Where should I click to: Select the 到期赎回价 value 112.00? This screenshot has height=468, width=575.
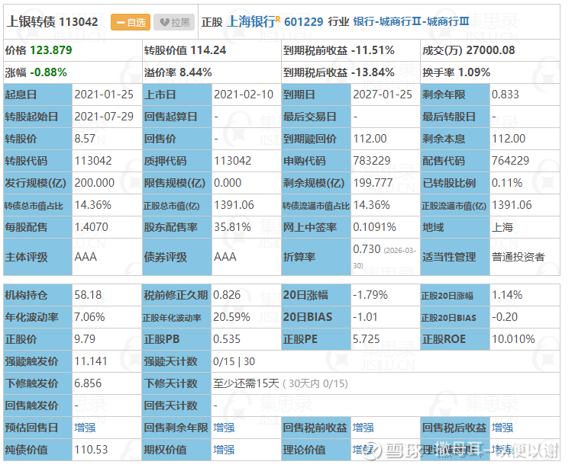370,139
